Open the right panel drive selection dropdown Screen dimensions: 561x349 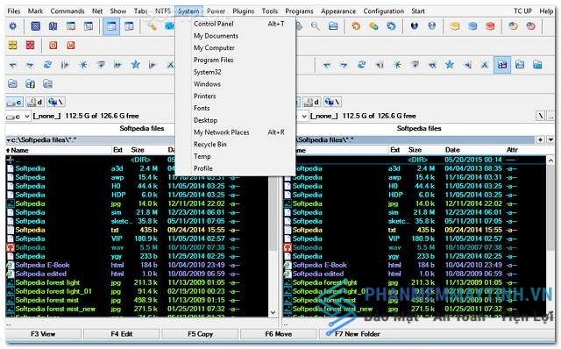[x=304, y=117]
